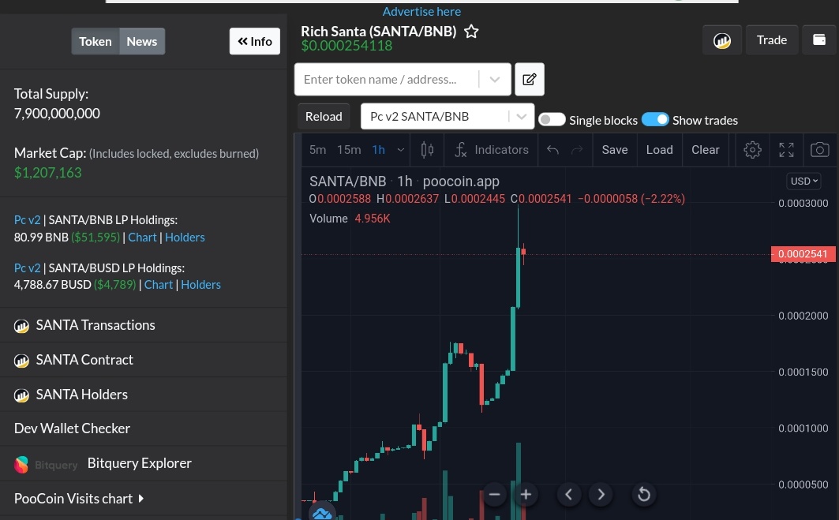Redo the chart action

pos(577,150)
